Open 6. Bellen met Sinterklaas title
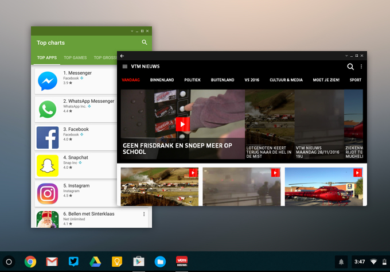Image resolution: width=390 pixels, height=272 pixels. coord(89,214)
